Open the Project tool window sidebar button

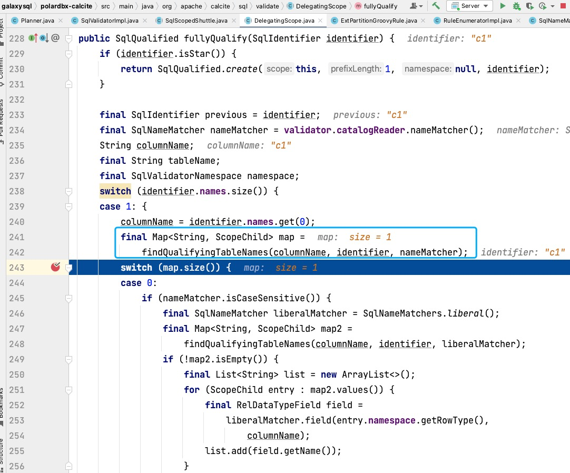[x=2, y=32]
